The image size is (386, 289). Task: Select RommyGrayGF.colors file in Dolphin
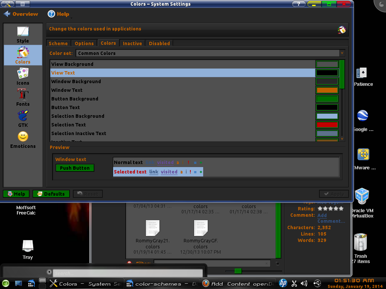(x=201, y=237)
